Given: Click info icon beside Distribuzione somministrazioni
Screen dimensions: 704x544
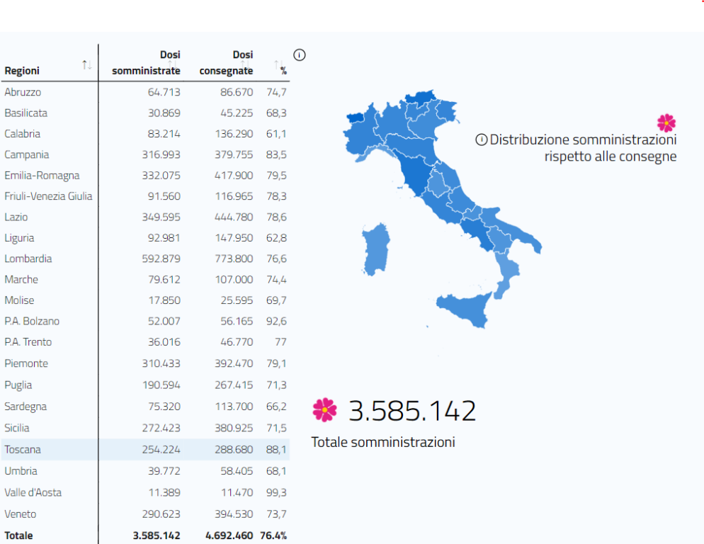Looking at the screenshot, I should (x=482, y=140).
